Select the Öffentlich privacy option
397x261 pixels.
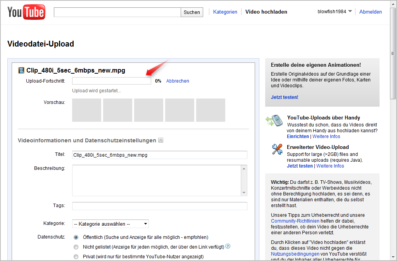pos(76,237)
